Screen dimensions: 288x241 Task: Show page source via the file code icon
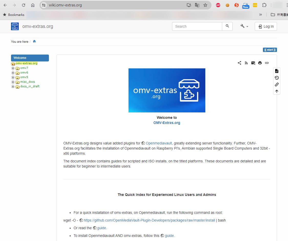pos(277,71)
